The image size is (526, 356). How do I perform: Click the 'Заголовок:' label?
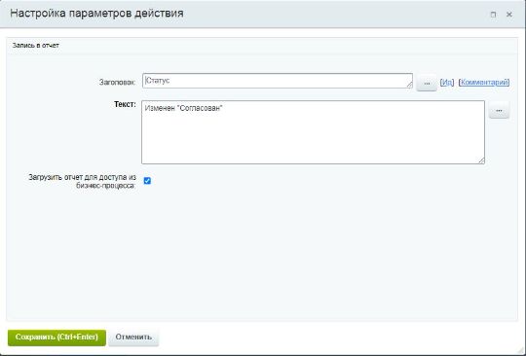tap(118, 83)
